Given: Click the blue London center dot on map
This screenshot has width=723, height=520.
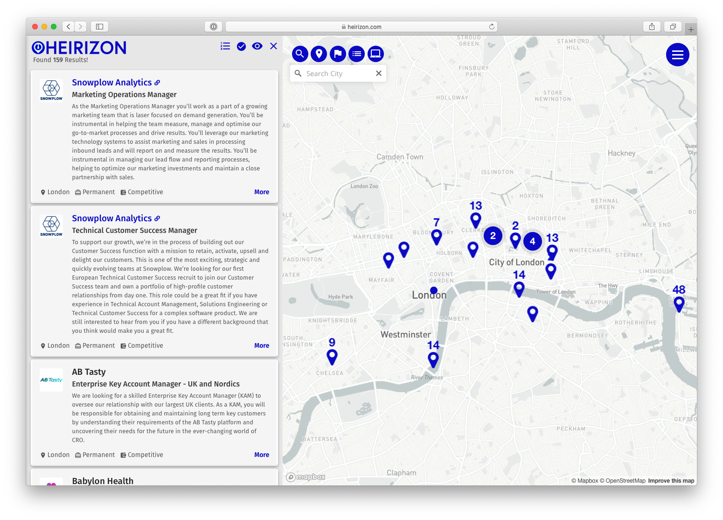Looking at the screenshot, I should pyautogui.click(x=434, y=290).
